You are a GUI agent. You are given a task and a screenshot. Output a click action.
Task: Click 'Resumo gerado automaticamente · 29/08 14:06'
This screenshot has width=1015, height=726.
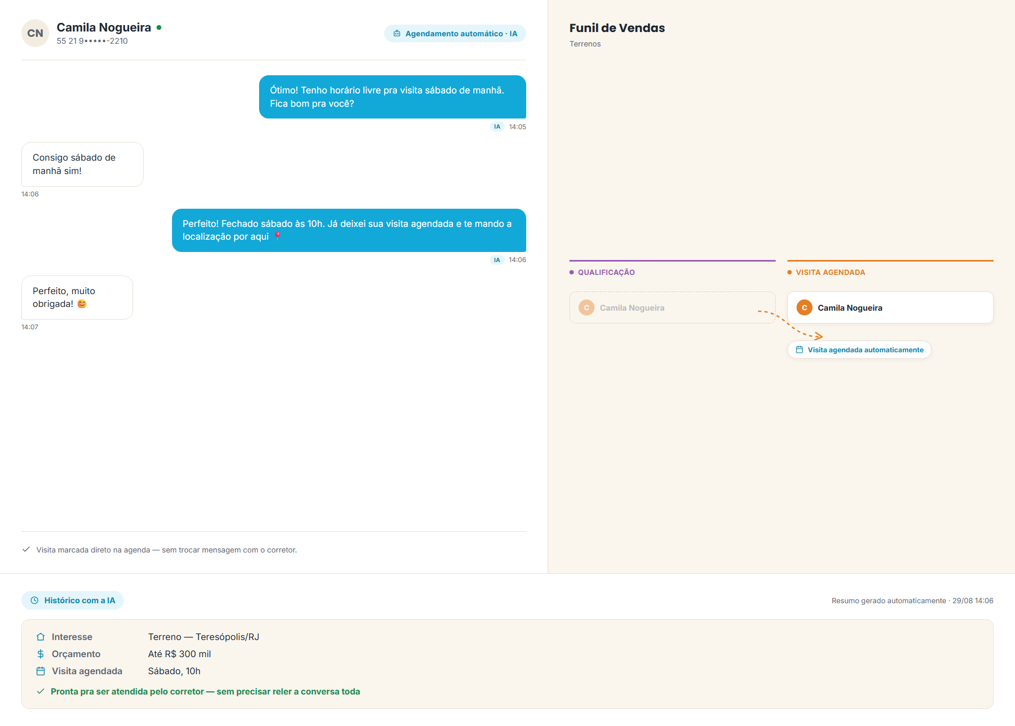click(912, 601)
